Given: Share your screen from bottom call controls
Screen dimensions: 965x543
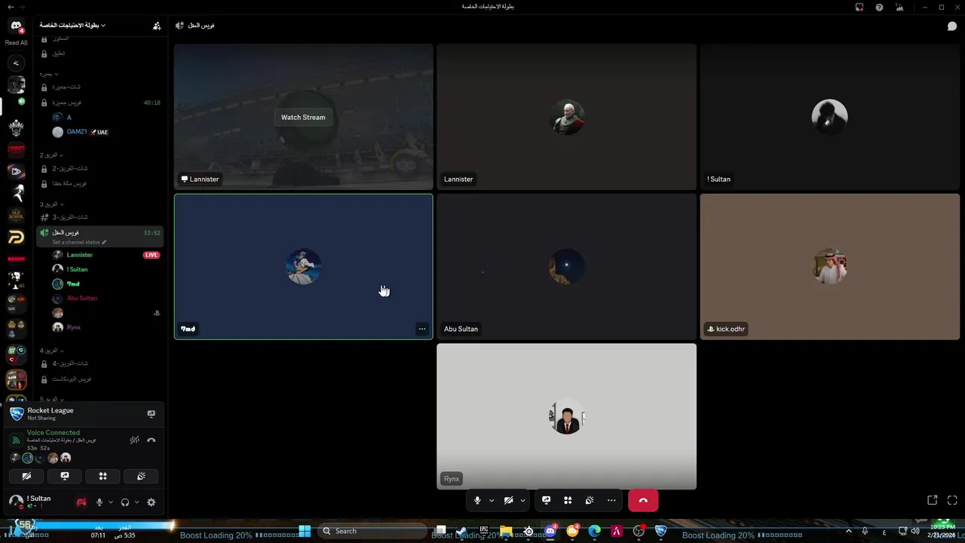Looking at the screenshot, I should 547,500.
